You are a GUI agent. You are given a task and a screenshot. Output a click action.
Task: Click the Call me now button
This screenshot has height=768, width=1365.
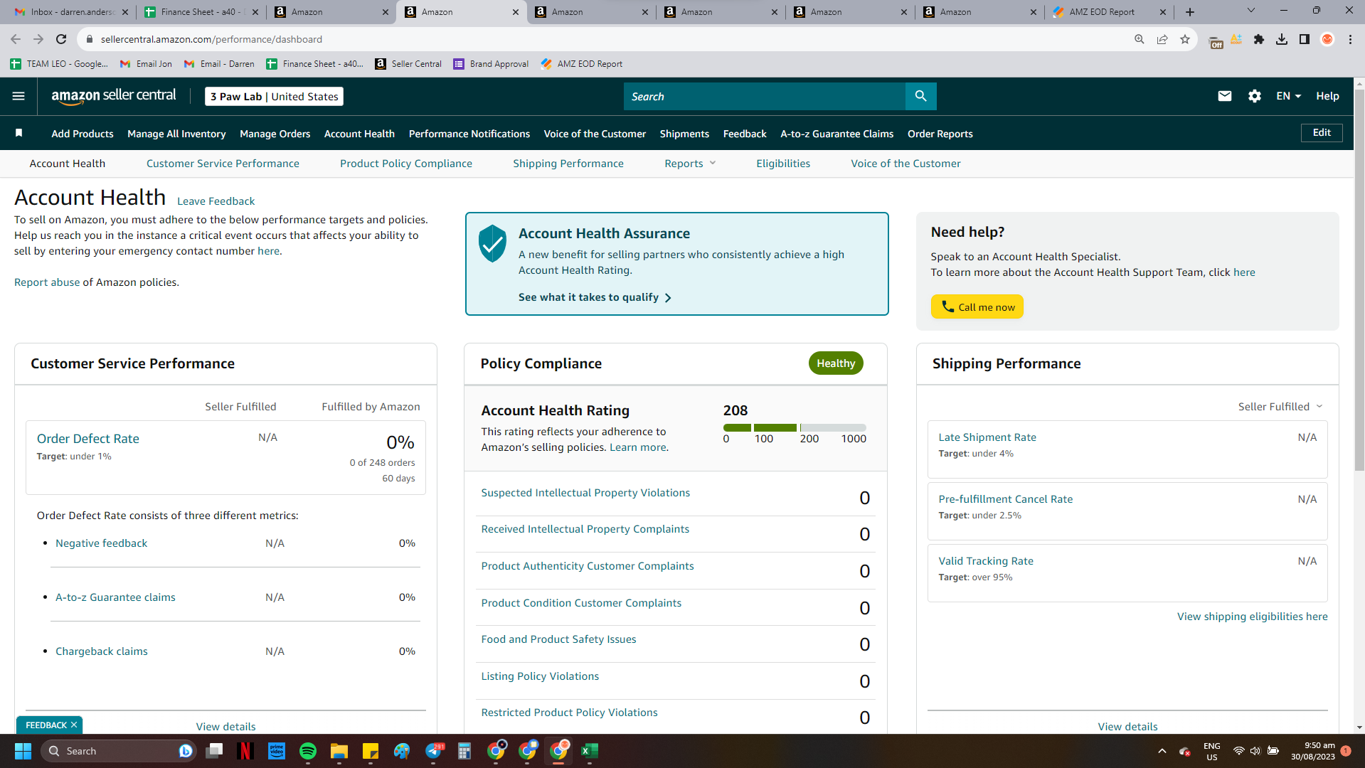pyautogui.click(x=977, y=306)
